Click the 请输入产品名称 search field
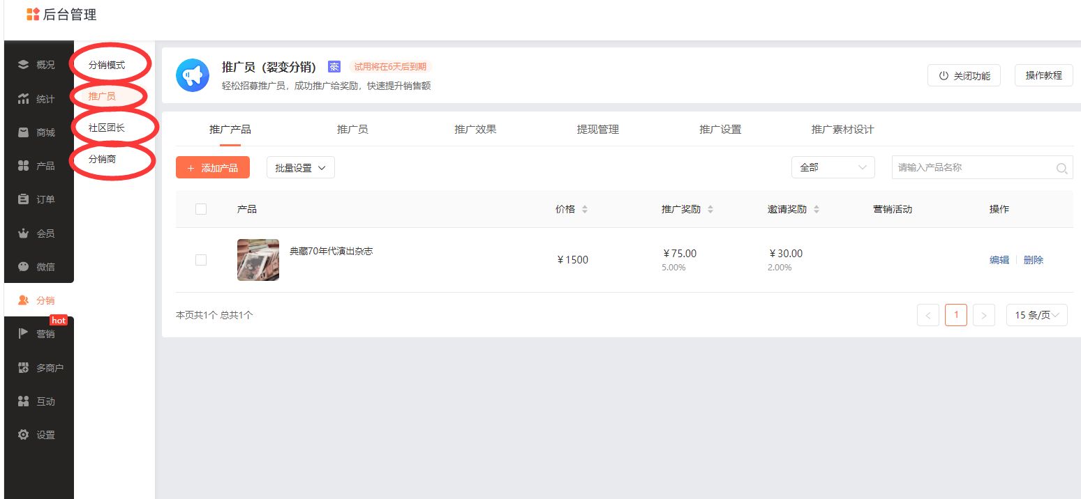 [983, 167]
